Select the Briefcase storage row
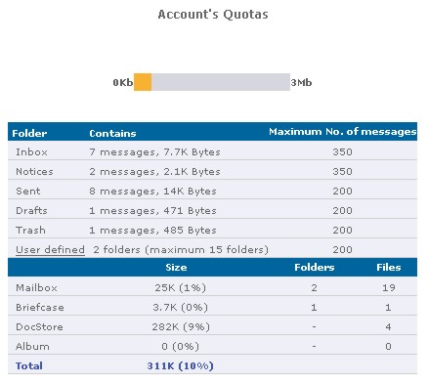428x384 pixels. click(x=212, y=307)
